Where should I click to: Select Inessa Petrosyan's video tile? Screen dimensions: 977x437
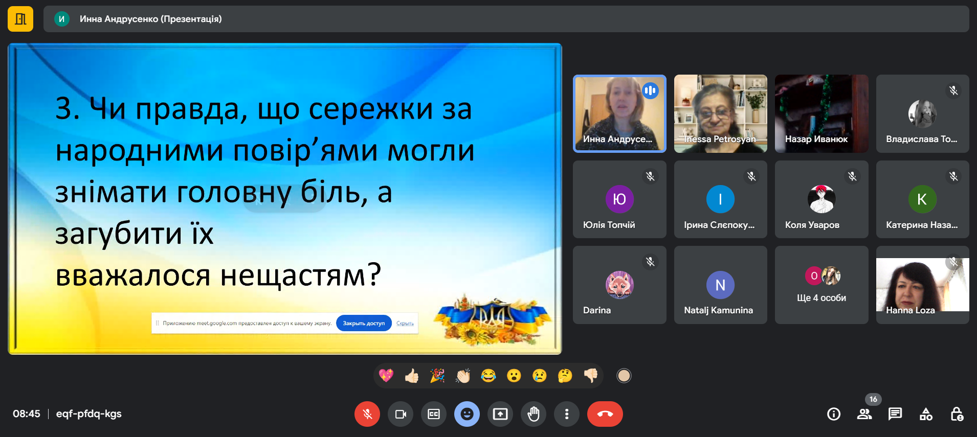[x=720, y=113]
